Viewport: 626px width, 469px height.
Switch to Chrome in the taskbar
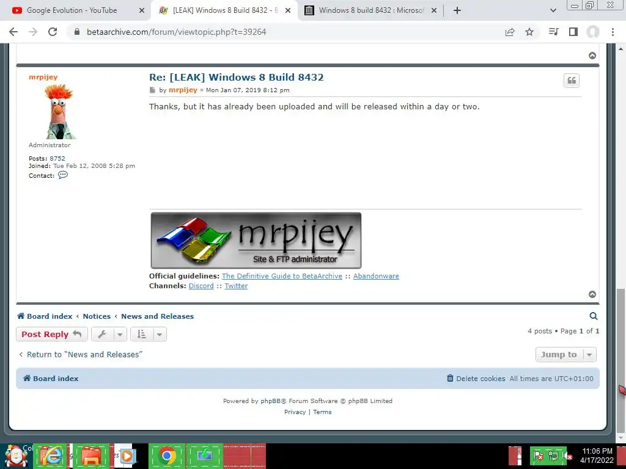167,456
